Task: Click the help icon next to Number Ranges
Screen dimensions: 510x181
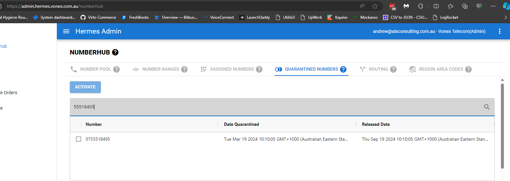Action: click(184, 69)
